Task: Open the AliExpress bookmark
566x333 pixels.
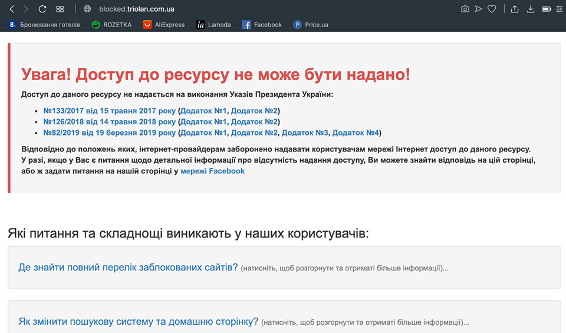Action: (x=163, y=25)
